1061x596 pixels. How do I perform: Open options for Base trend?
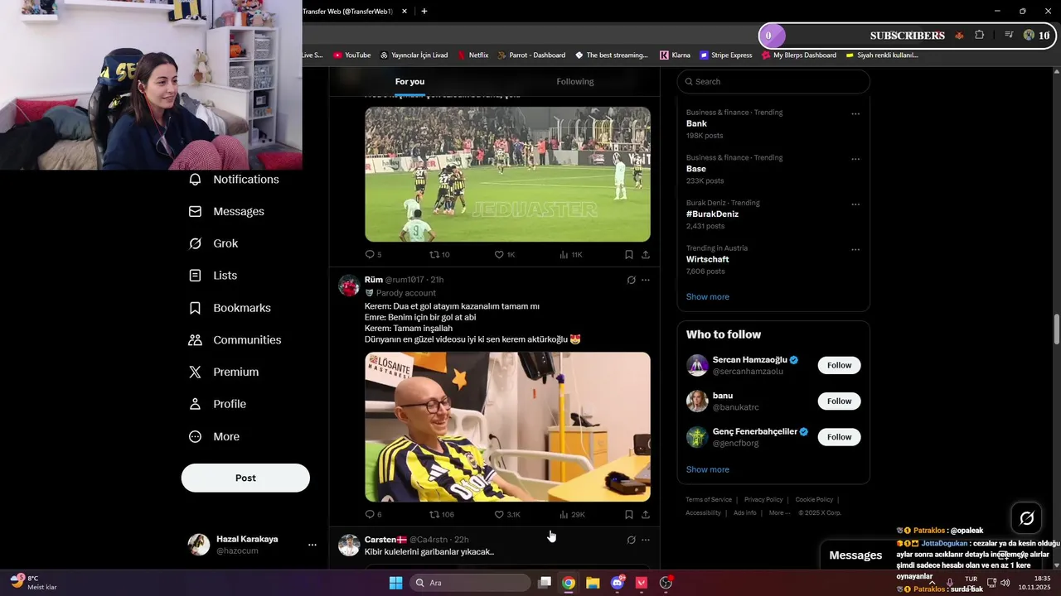pos(855,159)
